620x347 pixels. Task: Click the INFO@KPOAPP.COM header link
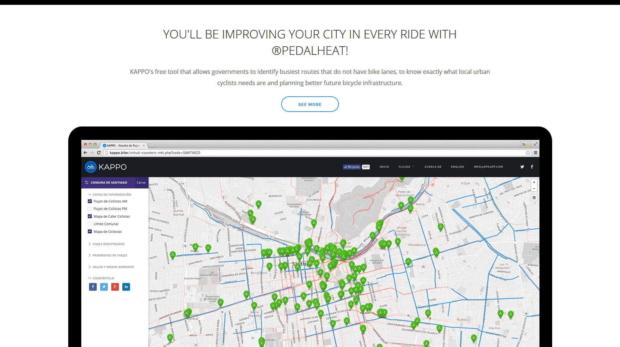point(488,167)
